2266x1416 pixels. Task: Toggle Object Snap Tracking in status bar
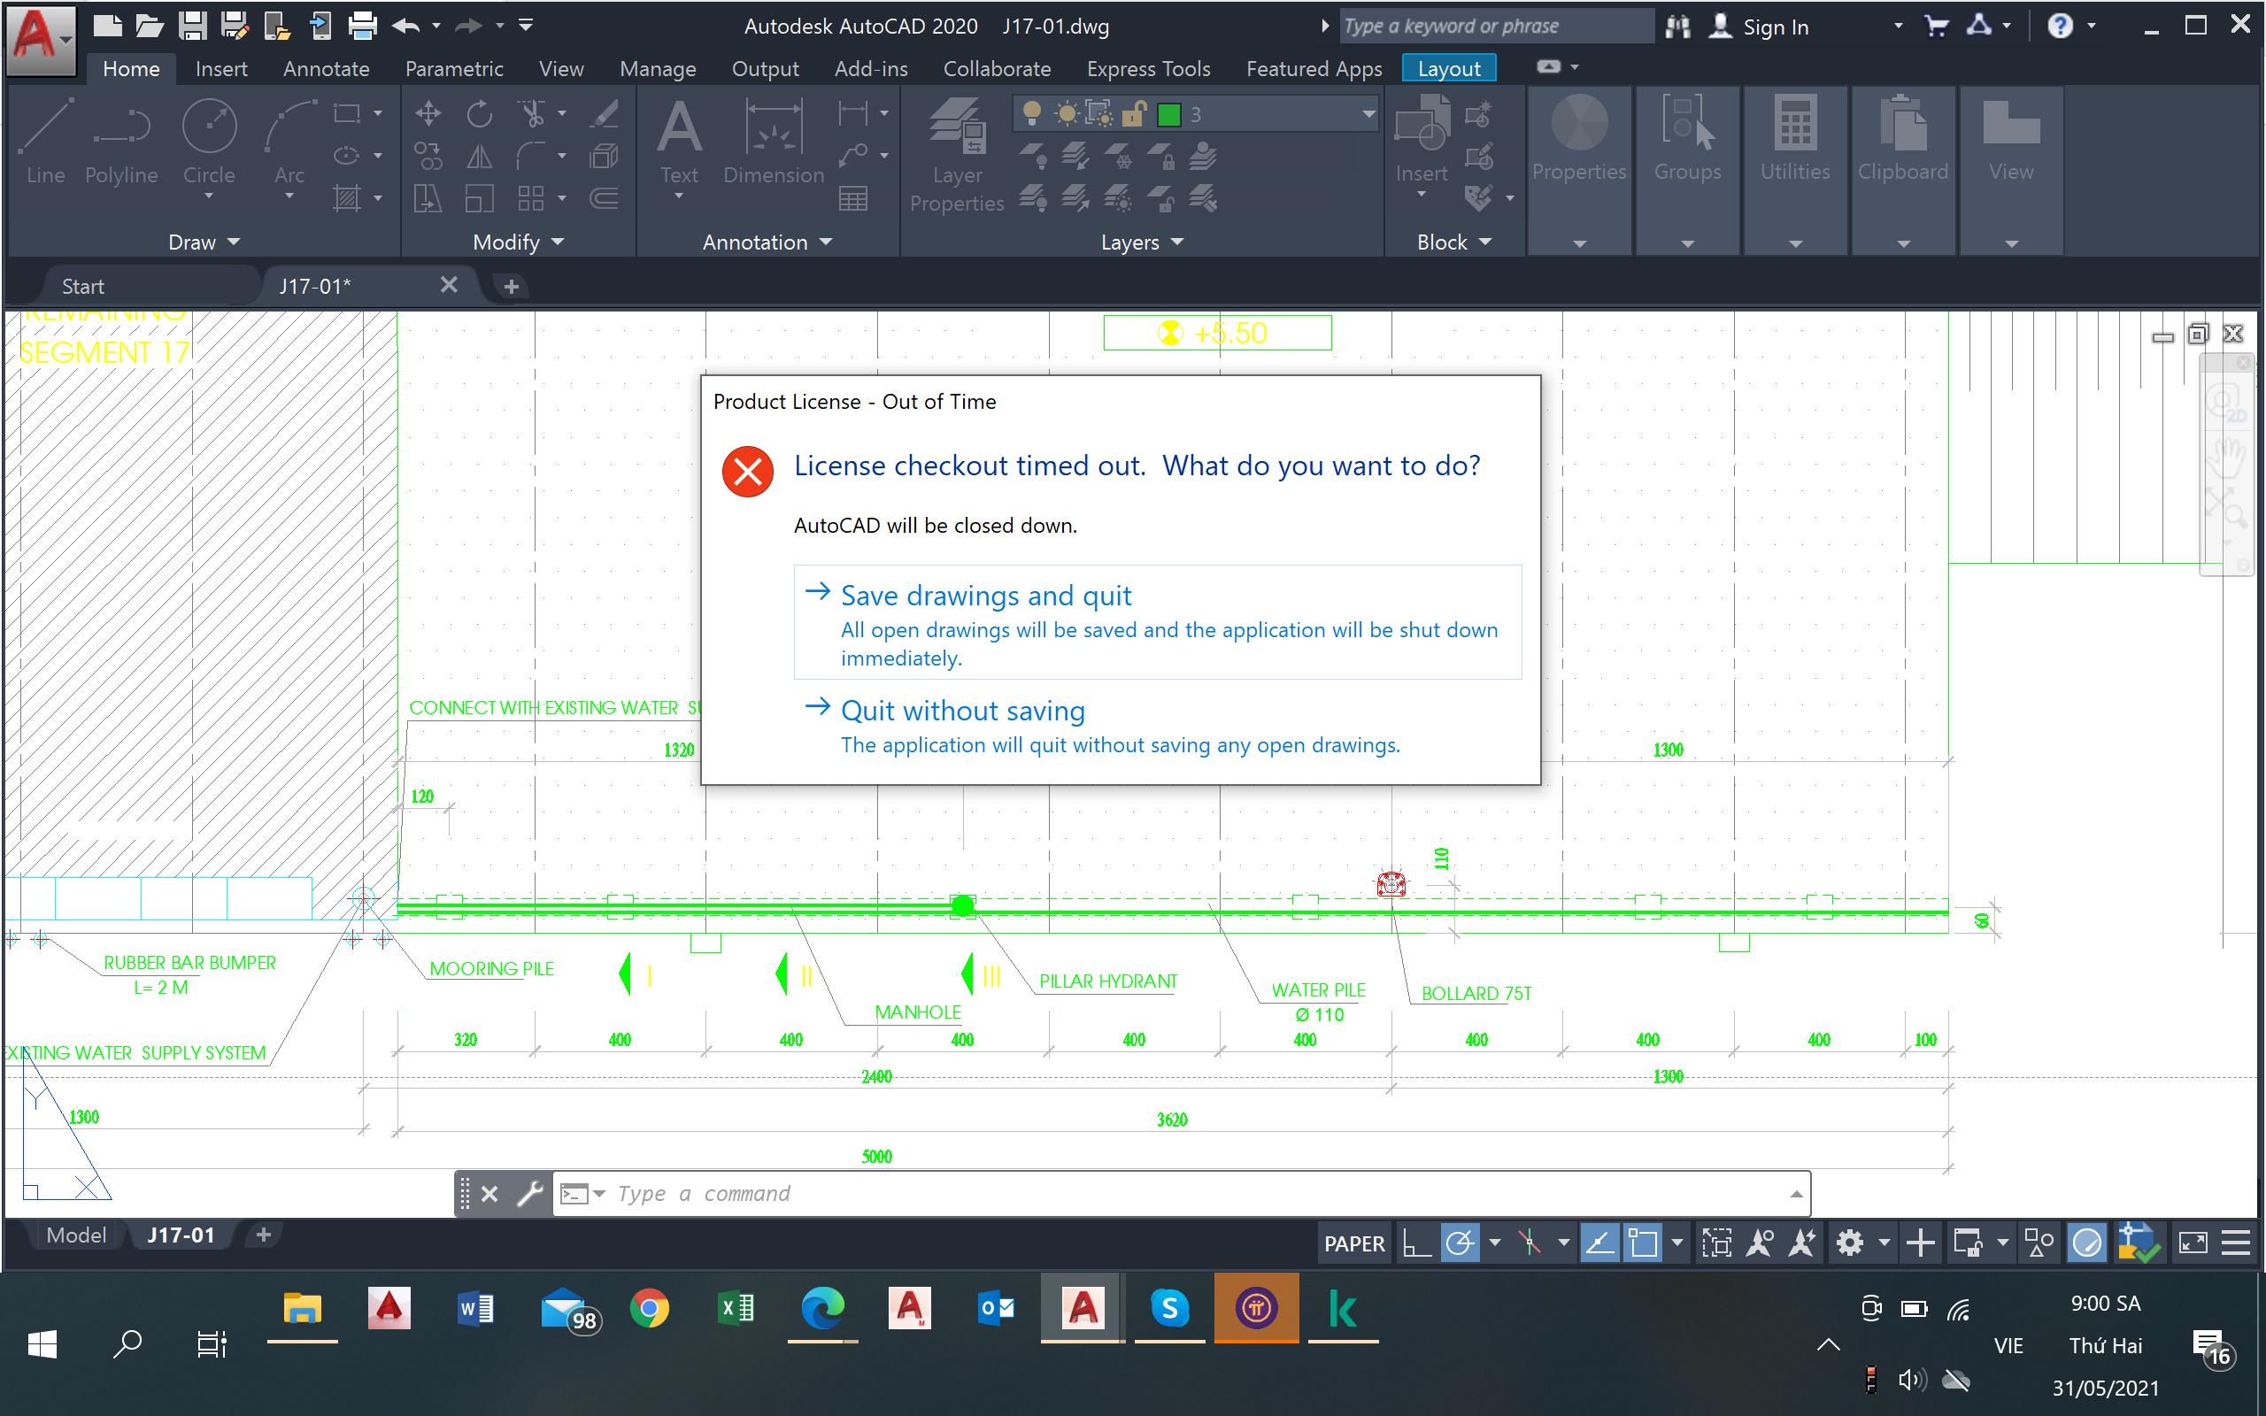[1599, 1243]
